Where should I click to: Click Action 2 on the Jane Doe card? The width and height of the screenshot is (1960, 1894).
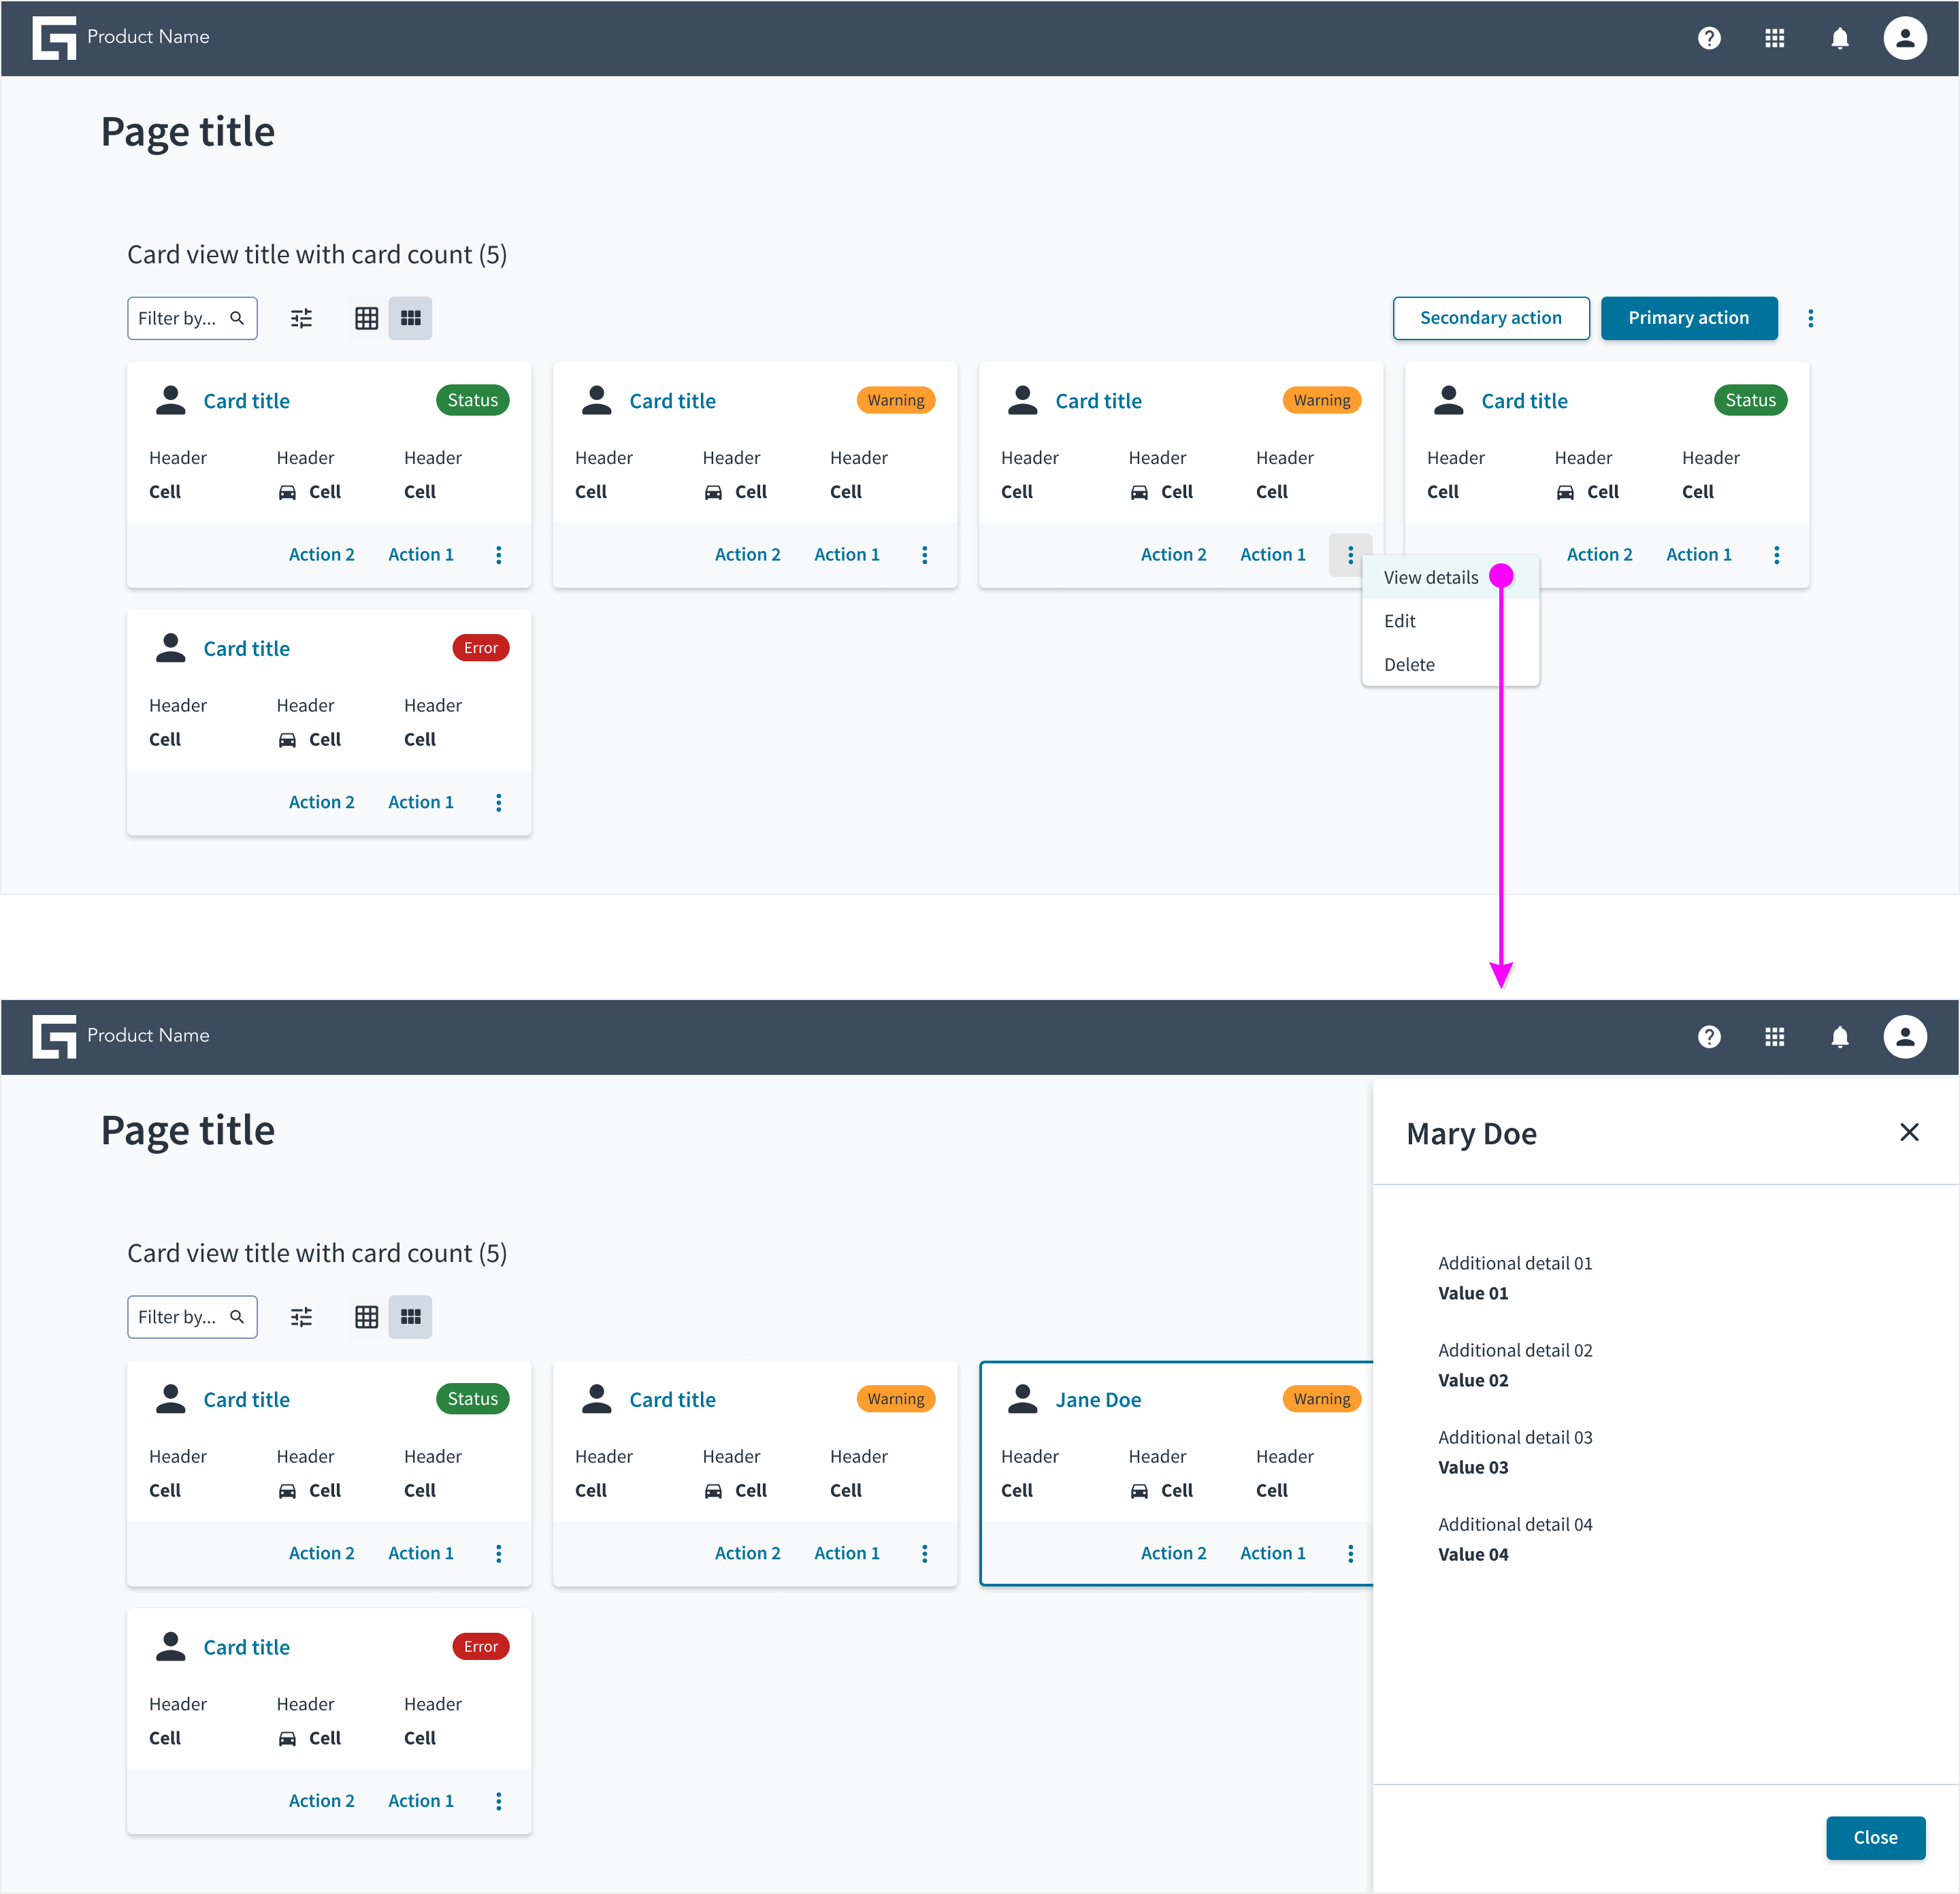(1173, 1552)
